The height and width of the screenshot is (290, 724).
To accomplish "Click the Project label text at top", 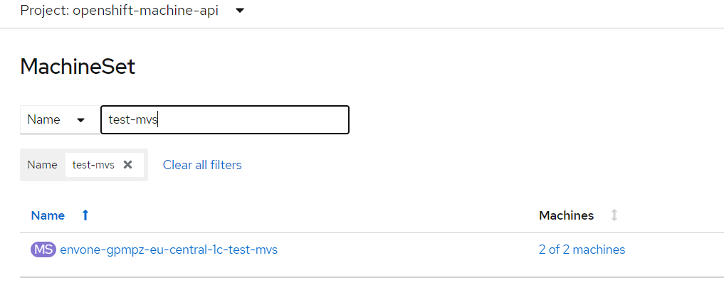I will click(45, 11).
